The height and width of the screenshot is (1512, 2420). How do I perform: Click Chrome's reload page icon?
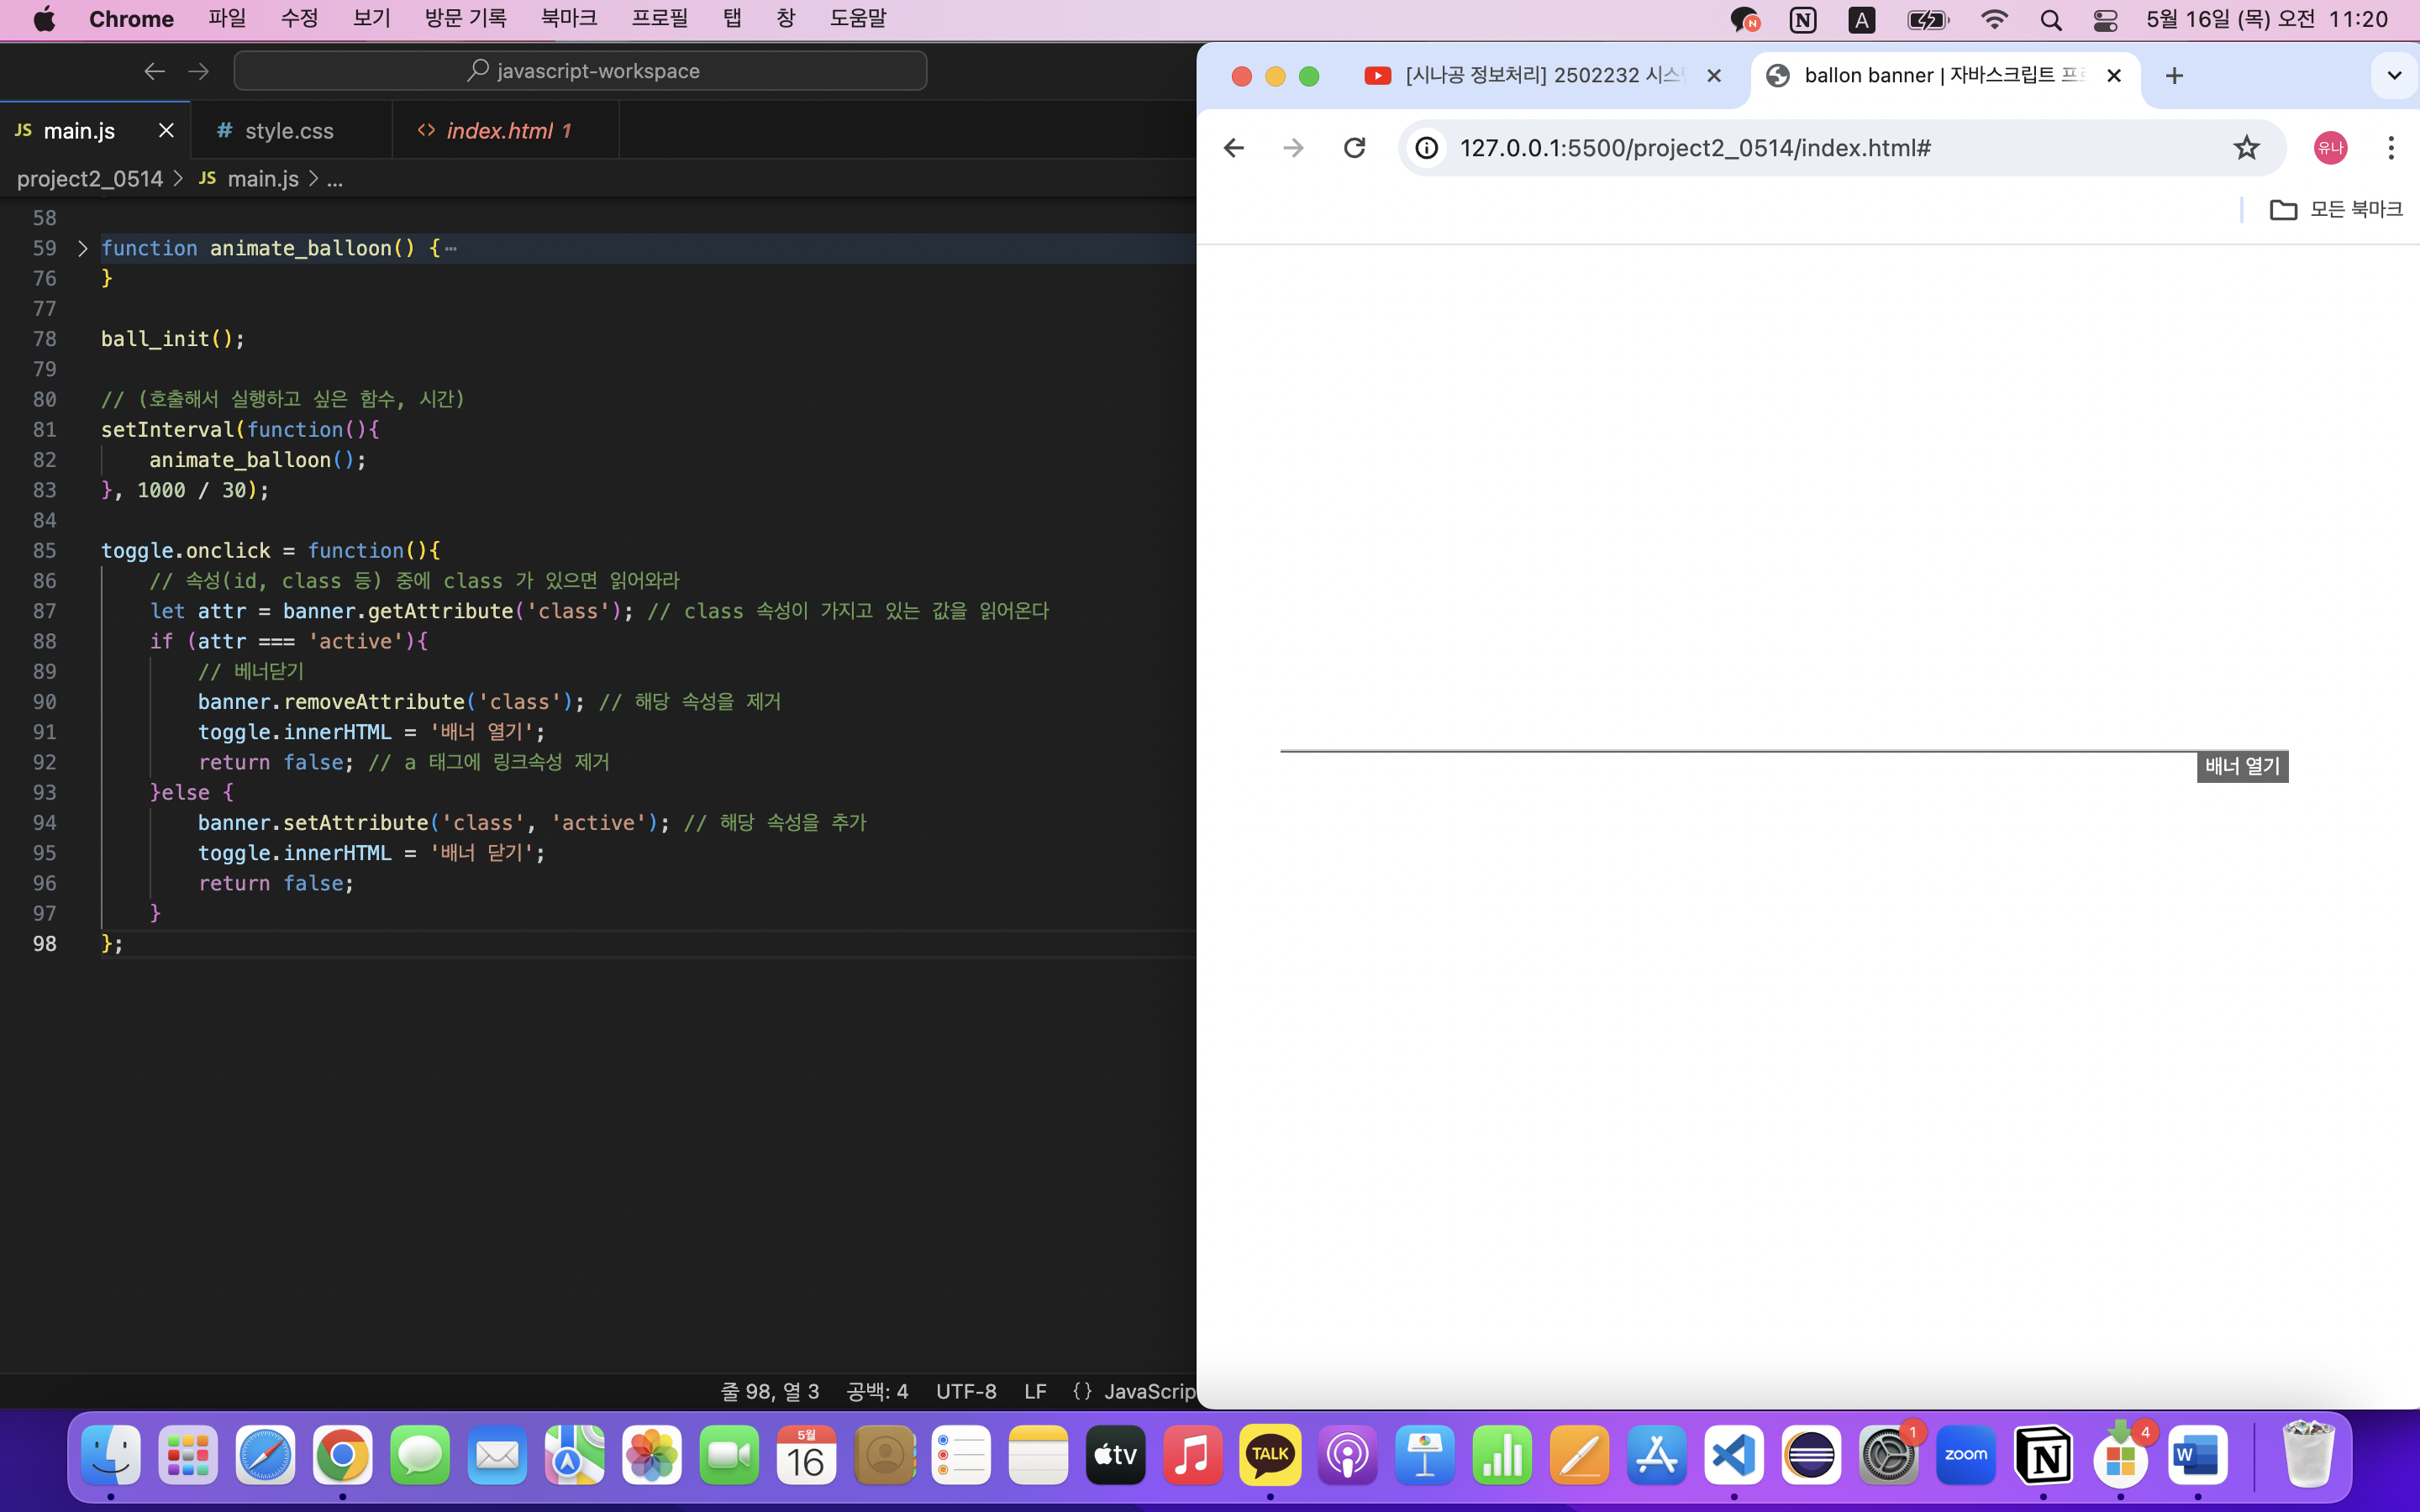[x=1354, y=148]
